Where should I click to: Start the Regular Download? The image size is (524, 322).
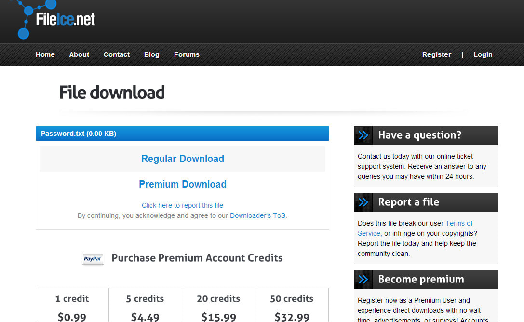tap(183, 159)
